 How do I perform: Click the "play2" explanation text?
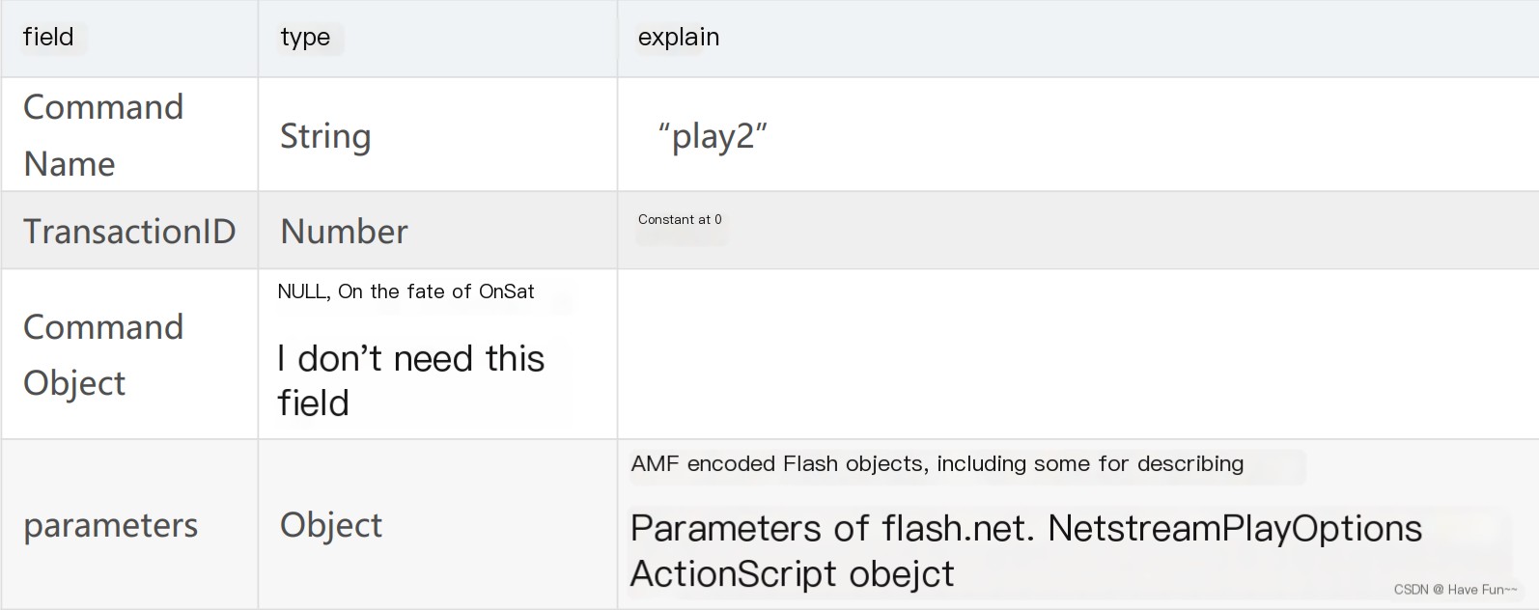713,136
